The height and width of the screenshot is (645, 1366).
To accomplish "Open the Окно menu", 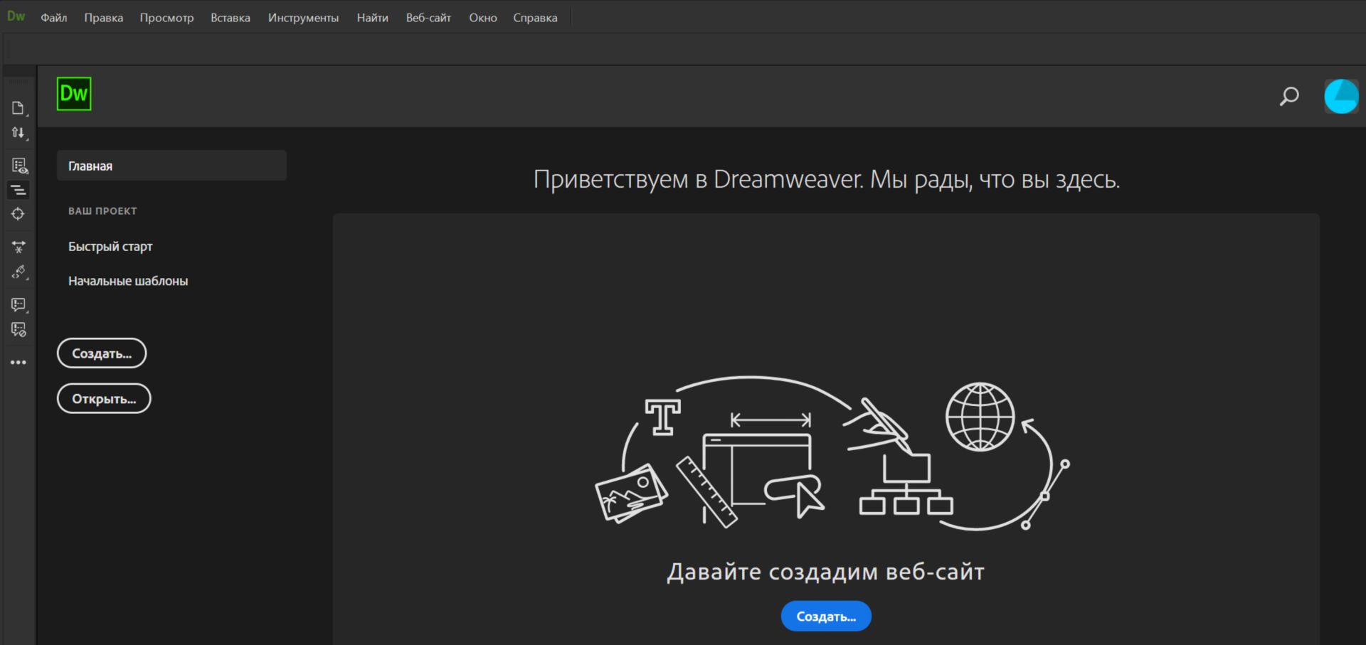I will click(483, 18).
